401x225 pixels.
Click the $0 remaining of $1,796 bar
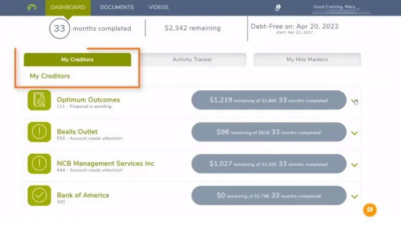click(x=269, y=195)
